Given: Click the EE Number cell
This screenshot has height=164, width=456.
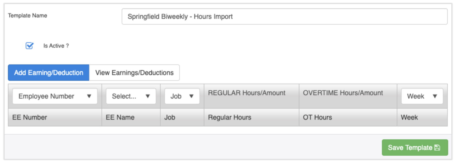Looking at the screenshot, I should [x=30, y=117].
